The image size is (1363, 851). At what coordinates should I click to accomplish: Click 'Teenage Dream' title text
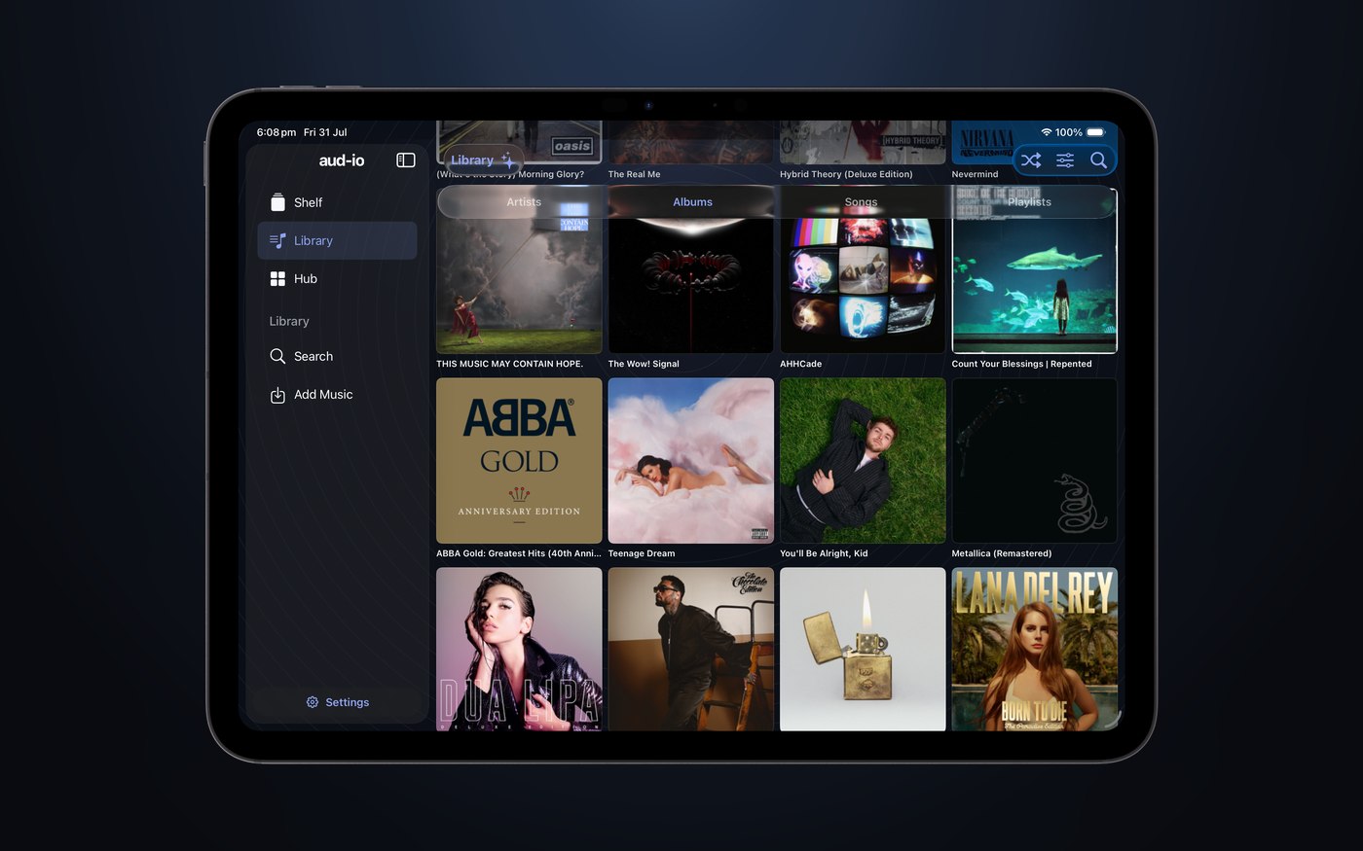642,553
